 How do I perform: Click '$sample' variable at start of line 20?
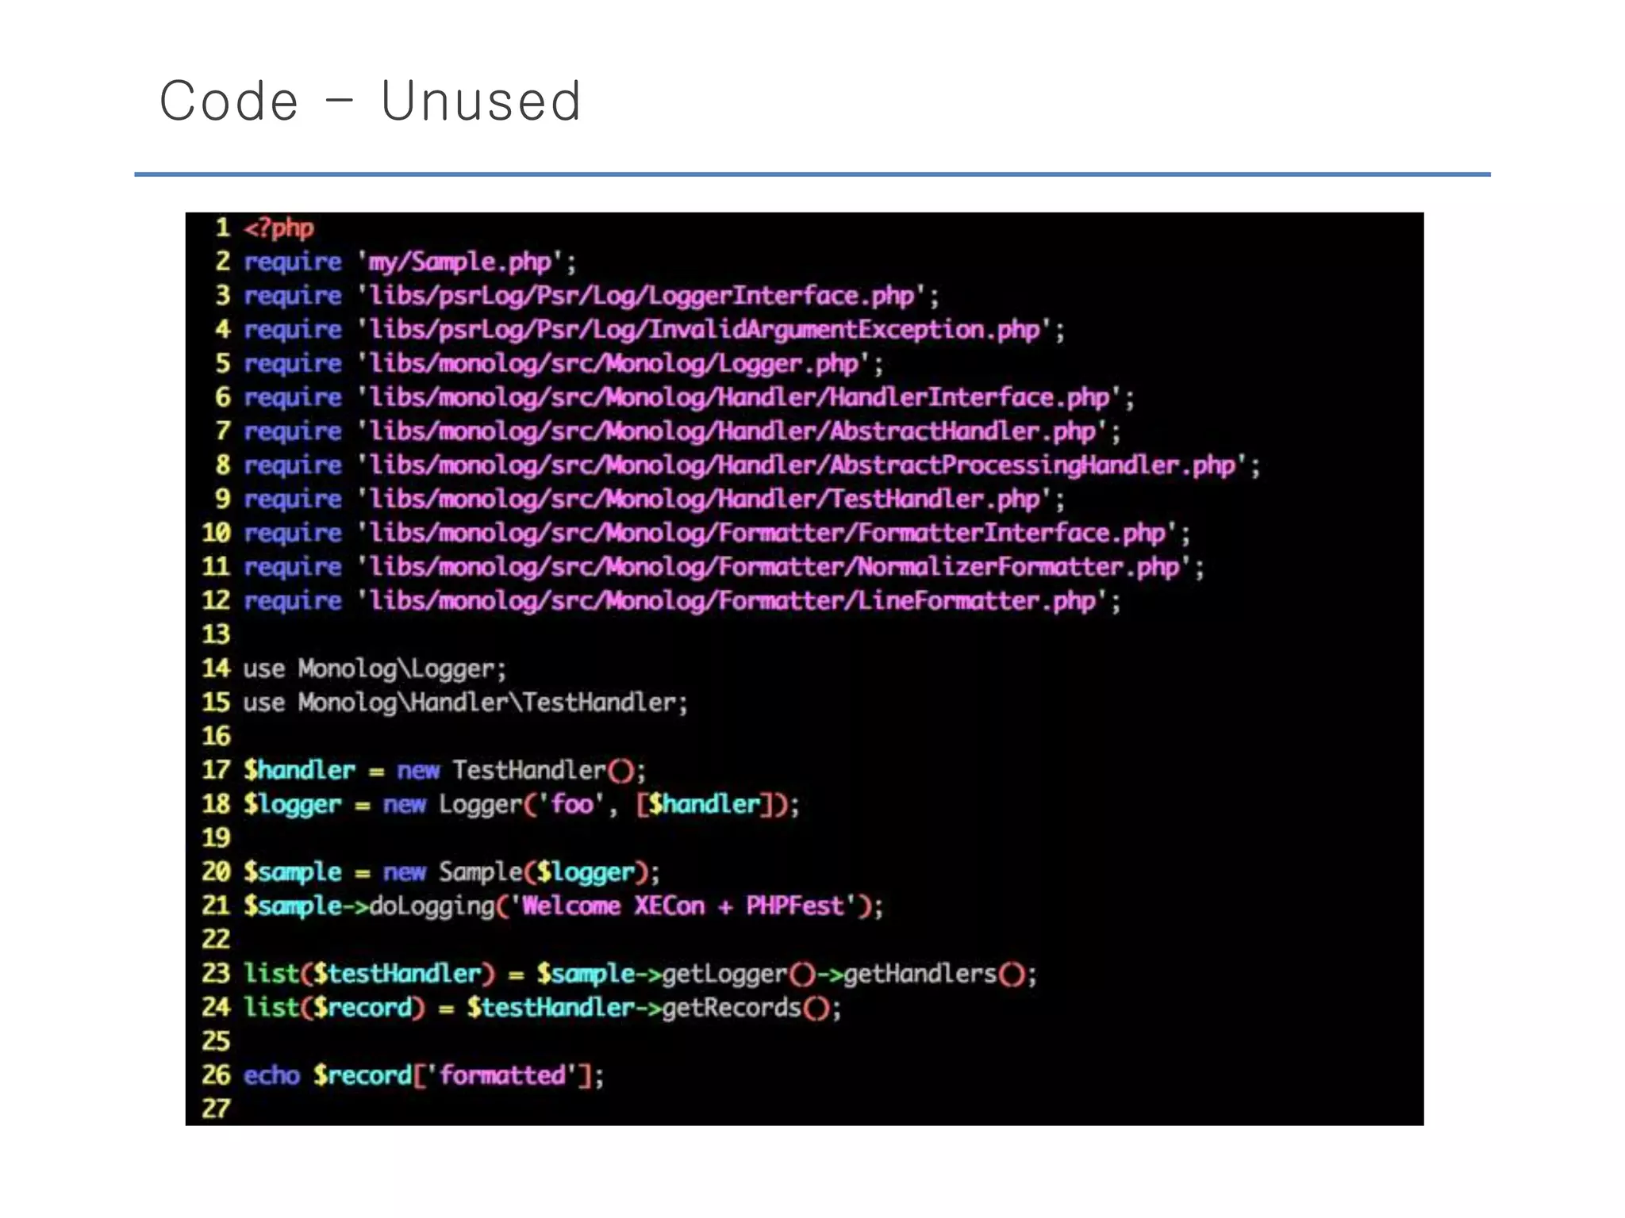[x=292, y=872]
